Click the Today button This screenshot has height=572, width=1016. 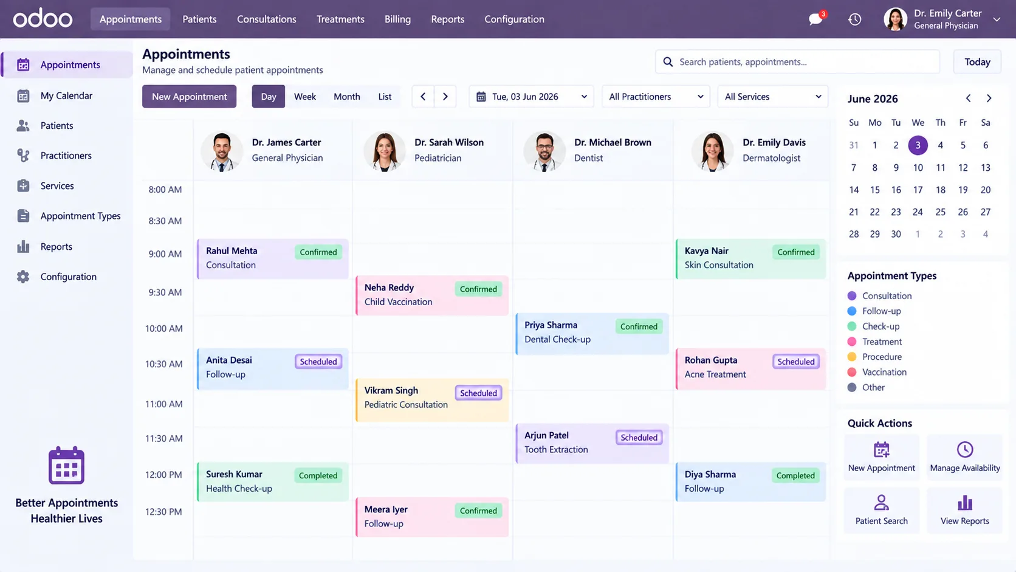tap(977, 62)
